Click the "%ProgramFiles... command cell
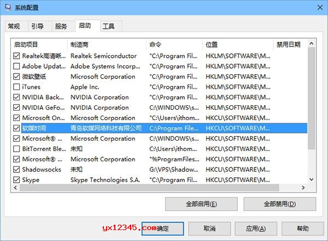 [174, 159]
